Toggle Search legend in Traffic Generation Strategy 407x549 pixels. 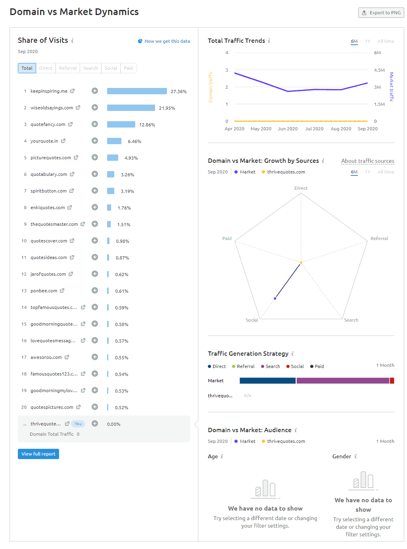click(270, 366)
